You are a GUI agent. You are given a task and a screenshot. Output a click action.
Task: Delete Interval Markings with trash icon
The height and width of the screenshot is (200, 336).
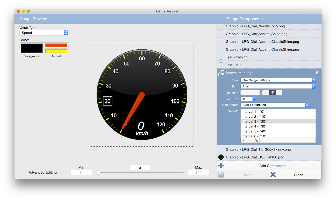click(x=318, y=73)
